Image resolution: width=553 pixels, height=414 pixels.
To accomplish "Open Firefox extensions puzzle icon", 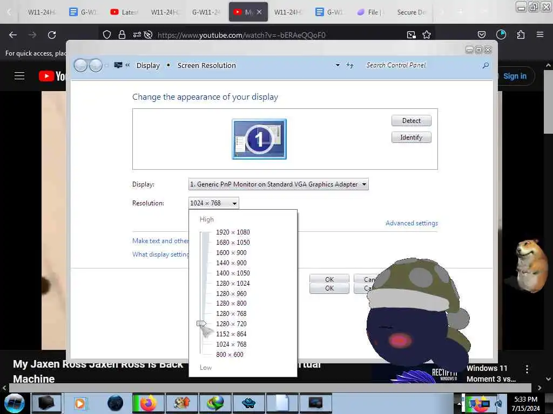I will [521, 34].
